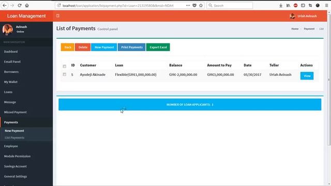This screenshot has height=186, width=331.
Task: Open the library bookshelf icon
Action: [288, 6]
